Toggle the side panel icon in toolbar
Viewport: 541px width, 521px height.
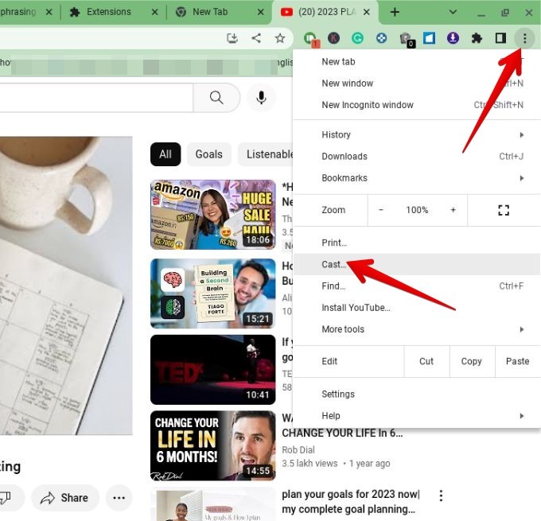[500, 38]
